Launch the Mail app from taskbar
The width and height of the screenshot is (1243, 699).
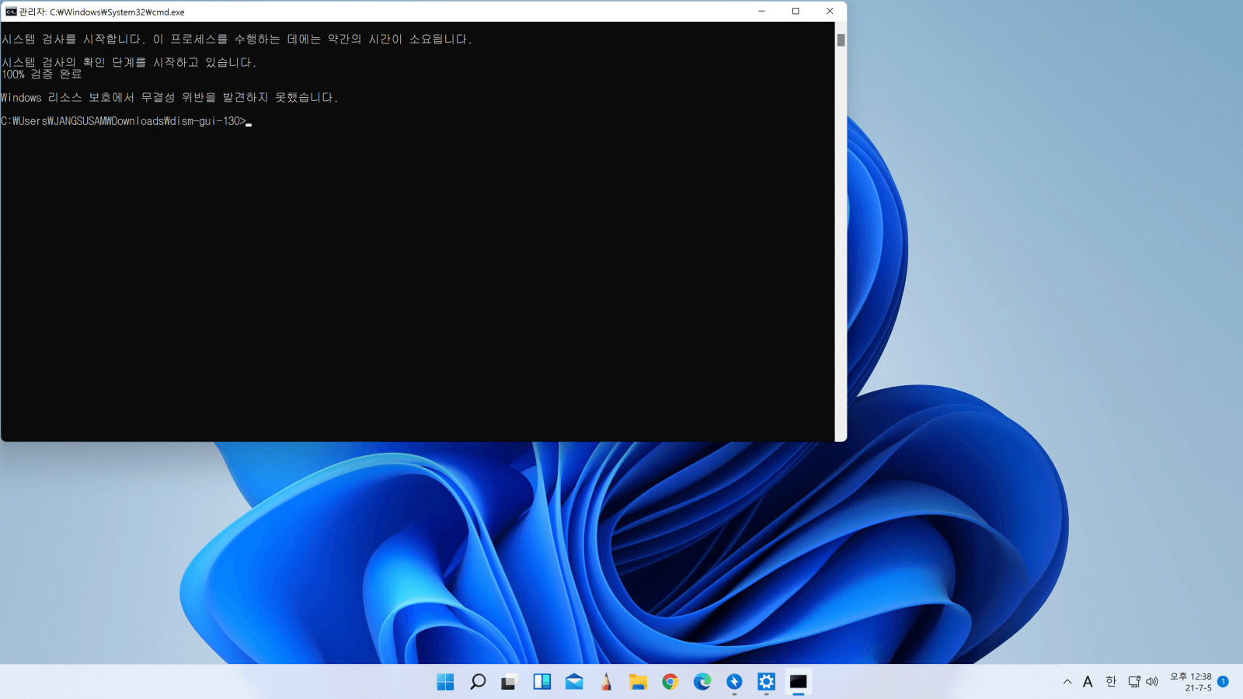[x=574, y=682]
